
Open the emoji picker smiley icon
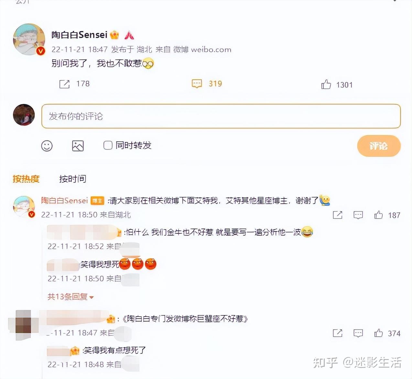[x=47, y=146]
